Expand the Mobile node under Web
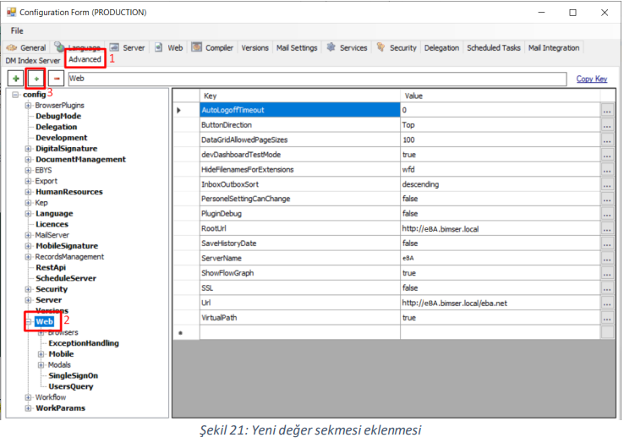Screen dimensions: 624x443 tap(41, 354)
